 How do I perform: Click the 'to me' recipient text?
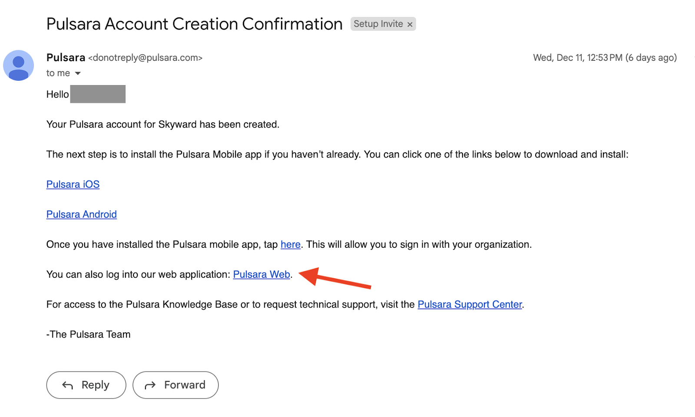(58, 73)
